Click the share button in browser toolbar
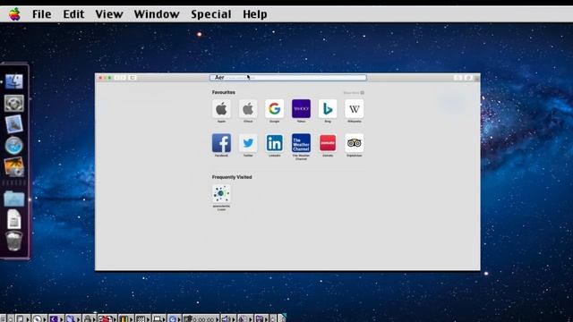Image resolution: width=573 pixels, height=322 pixels. 458,78
